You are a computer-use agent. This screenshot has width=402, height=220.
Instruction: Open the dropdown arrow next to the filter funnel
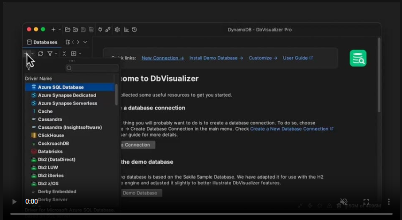[56, 53]
